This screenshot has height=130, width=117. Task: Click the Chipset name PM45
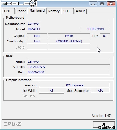(x=69, y=36)
